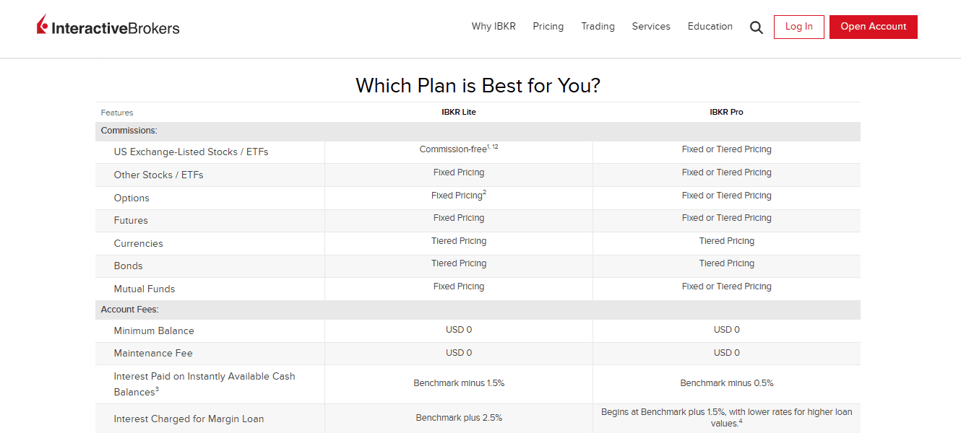Click the Log In button
This screenshot has width=961, height=433.
tap(798, 27)
